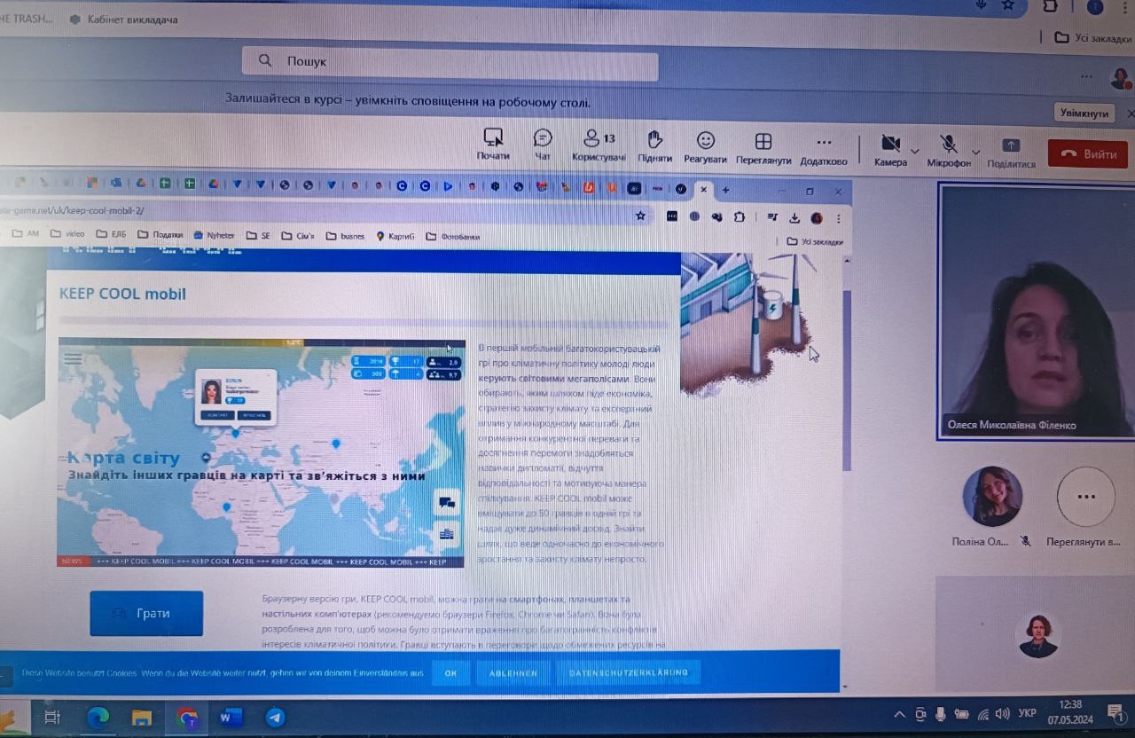The width and height of the screenshot is (1135, 738).
Task: Open the meeting Чат panel
Action: pyautogui.click(x=543, y=145)
